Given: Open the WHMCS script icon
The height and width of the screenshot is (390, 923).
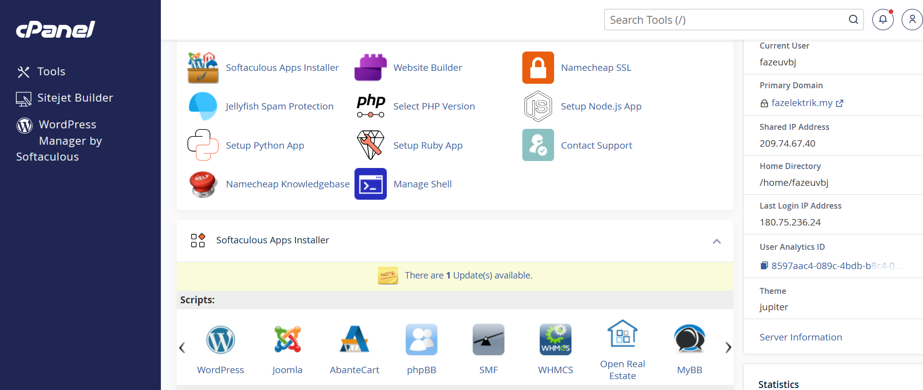Looking at the screenshot, I should click(556, 339).
